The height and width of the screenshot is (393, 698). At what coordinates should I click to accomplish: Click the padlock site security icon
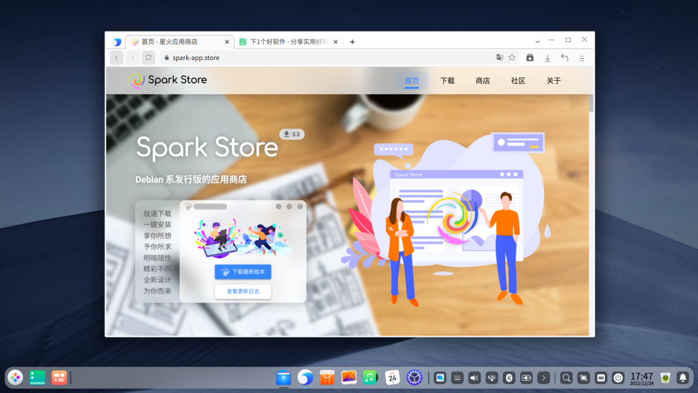[x=167, y=58]
